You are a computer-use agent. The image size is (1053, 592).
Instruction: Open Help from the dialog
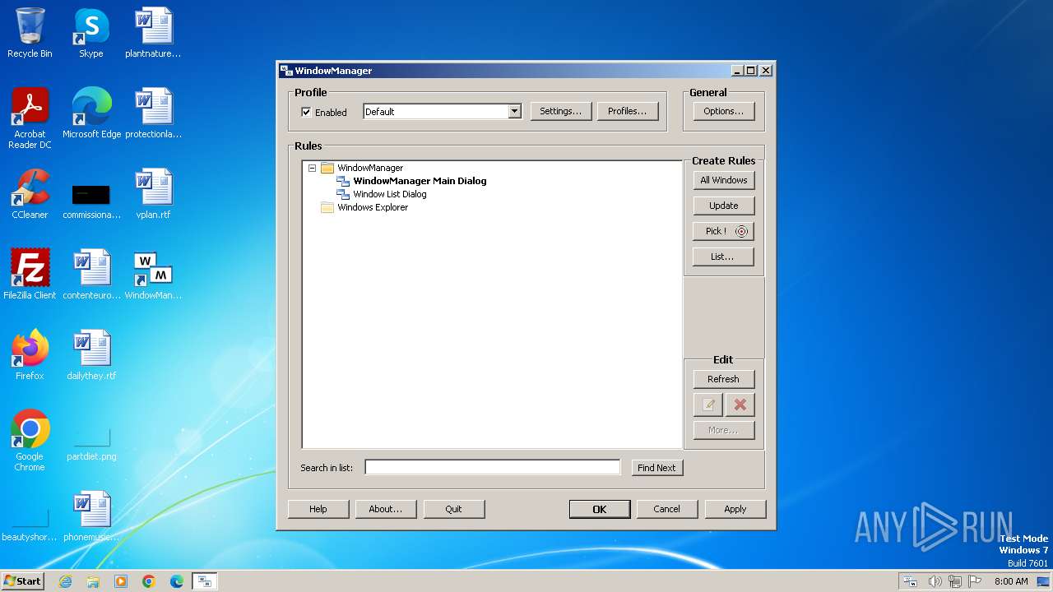318,509
